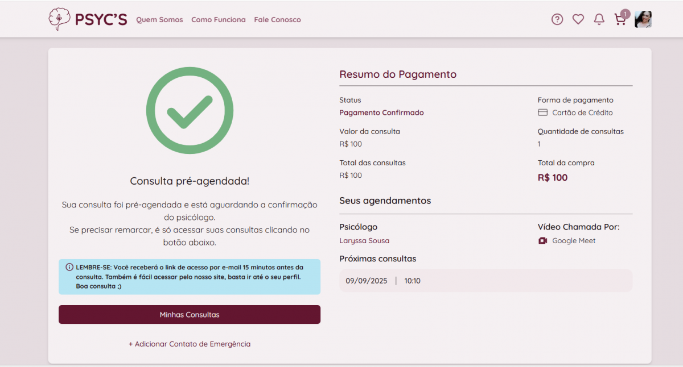Click the cart badge showing 1

tap(625, 14)
